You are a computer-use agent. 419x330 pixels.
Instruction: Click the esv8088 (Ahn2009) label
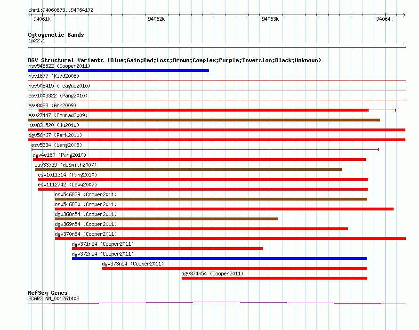(x=52, y=105)
